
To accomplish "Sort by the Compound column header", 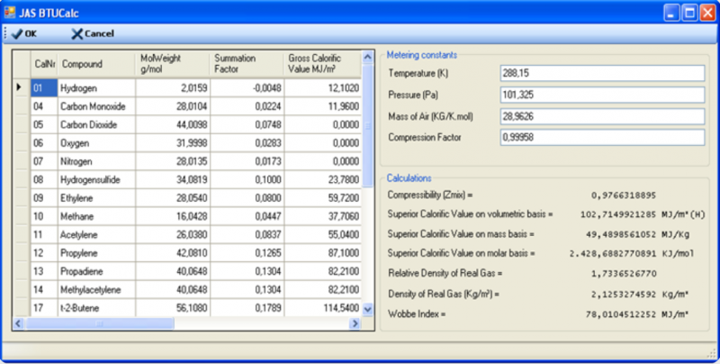I will click(96, 64).
